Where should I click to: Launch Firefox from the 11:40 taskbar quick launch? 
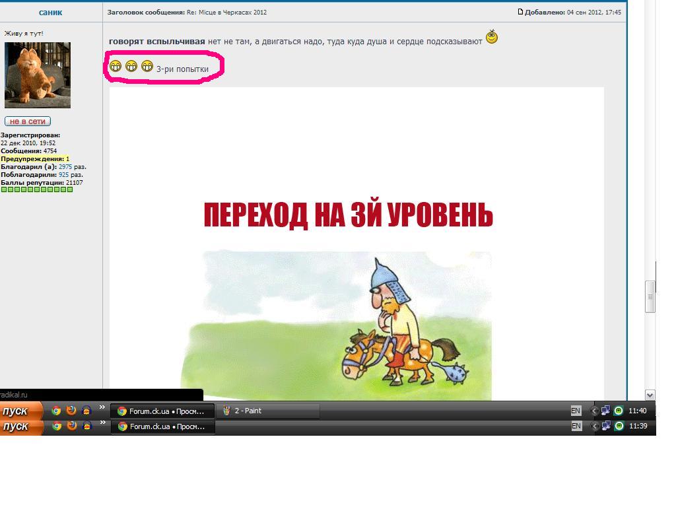point(71,411)
